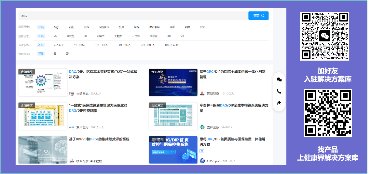Filter by 患者服务 application scenario
Screen dimensions: 371x174
click(x=155, y=27)
